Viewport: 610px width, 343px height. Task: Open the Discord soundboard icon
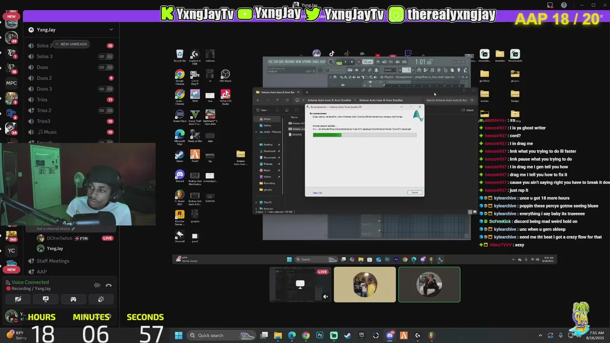(101, 299)
